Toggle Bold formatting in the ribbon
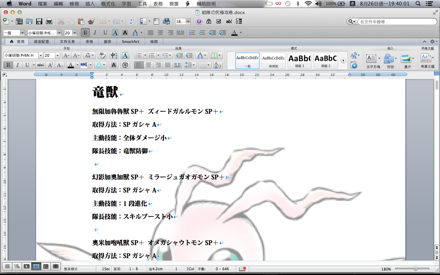Viewport: 440px width, 275px height. point(8,65)
